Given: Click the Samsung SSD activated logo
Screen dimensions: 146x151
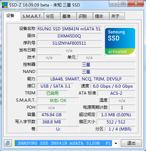Looking at the screenshot, I should click(120, 41).
